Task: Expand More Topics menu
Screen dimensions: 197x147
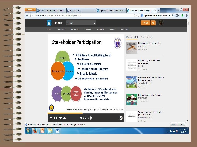Action: pos(125,29)
